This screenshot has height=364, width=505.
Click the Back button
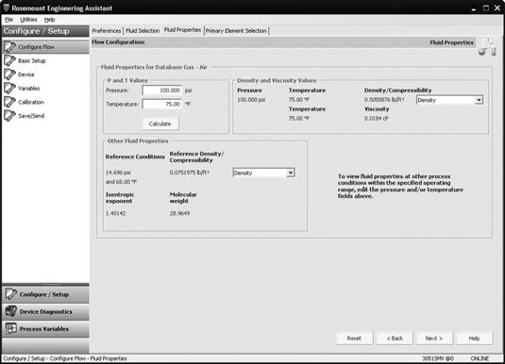[x=395, y=339]
